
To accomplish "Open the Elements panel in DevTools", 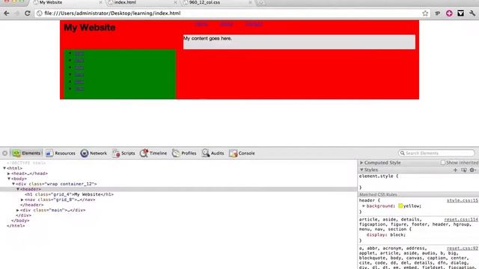I will pos(27,153).
